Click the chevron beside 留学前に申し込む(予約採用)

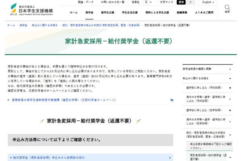(230, 99)
